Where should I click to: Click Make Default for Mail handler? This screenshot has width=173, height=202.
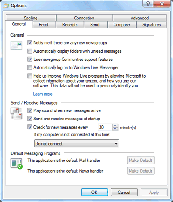(141, 160)
